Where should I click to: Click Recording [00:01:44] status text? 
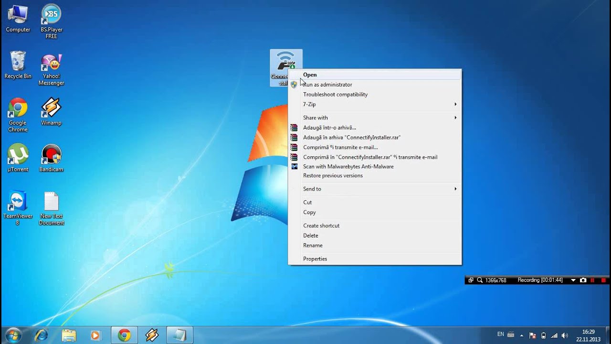click(x=540, y=280)
